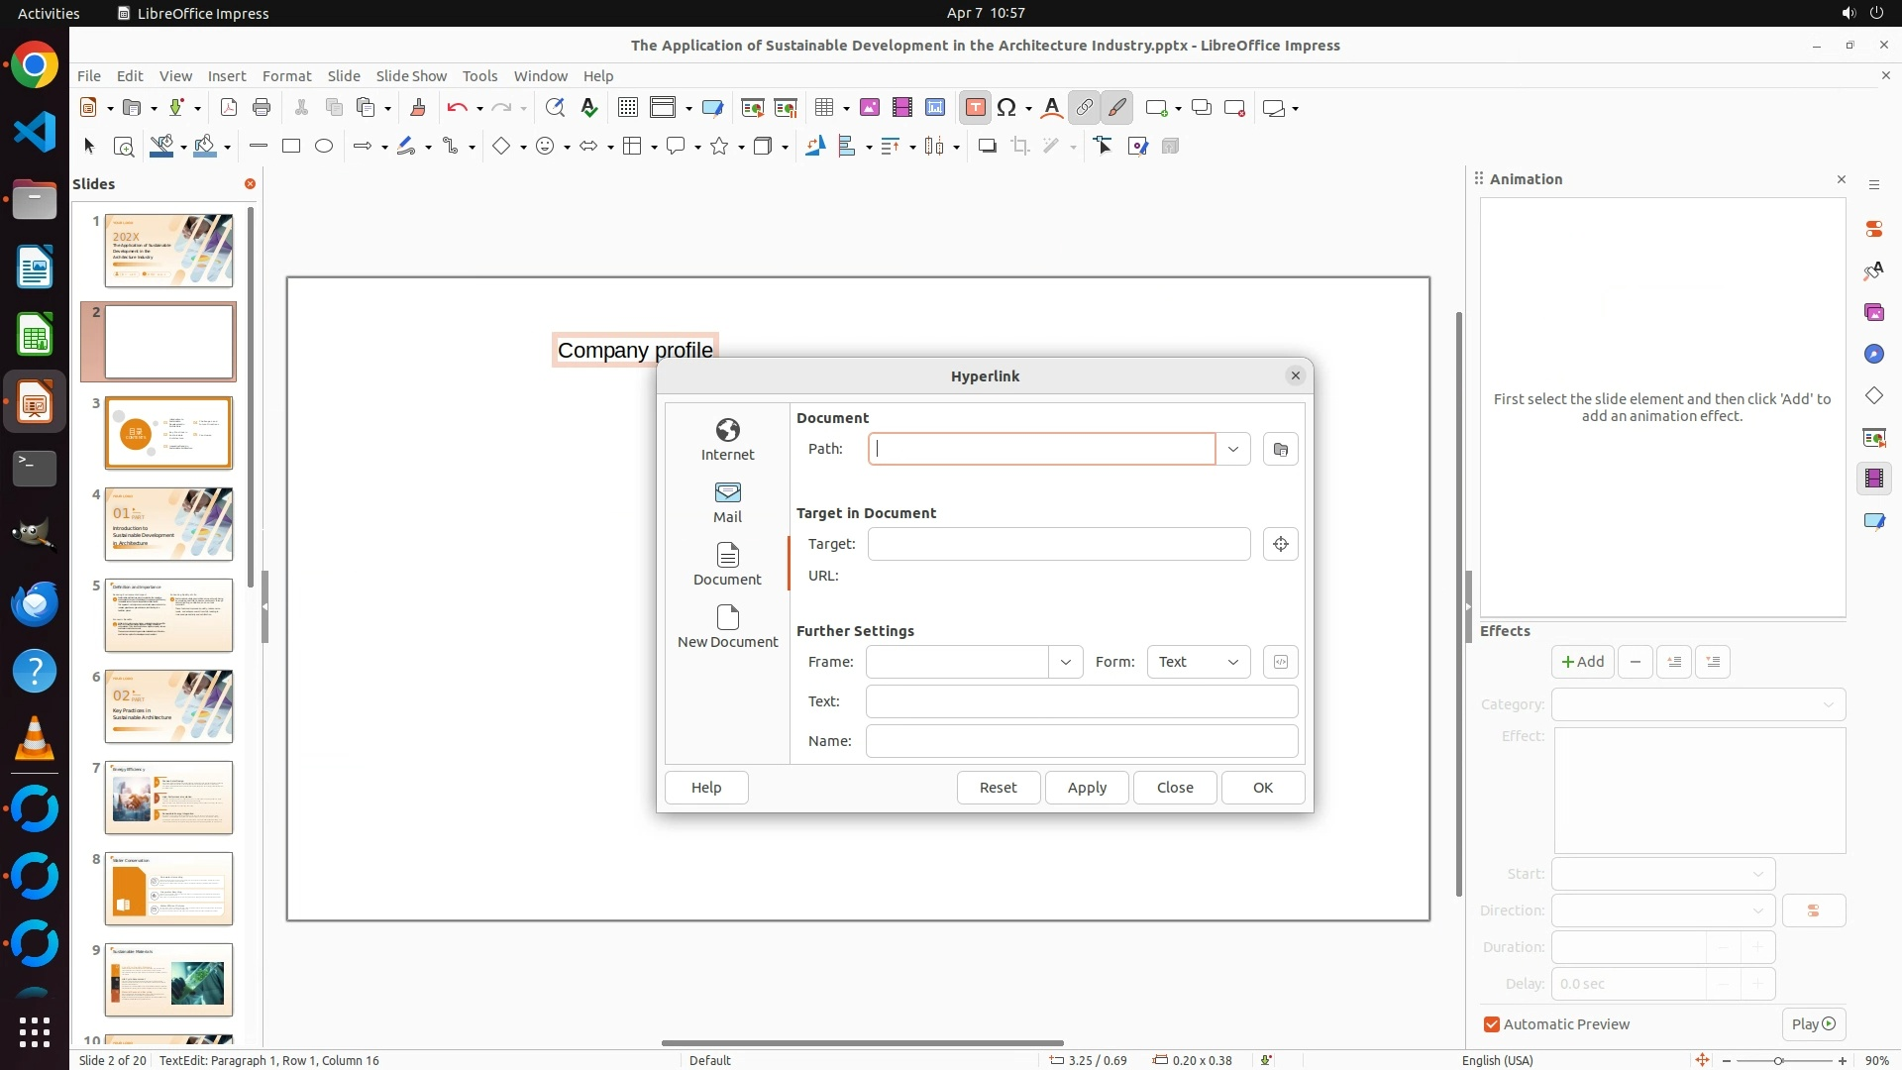Click the Insert Table icon in toolbar

823,108
